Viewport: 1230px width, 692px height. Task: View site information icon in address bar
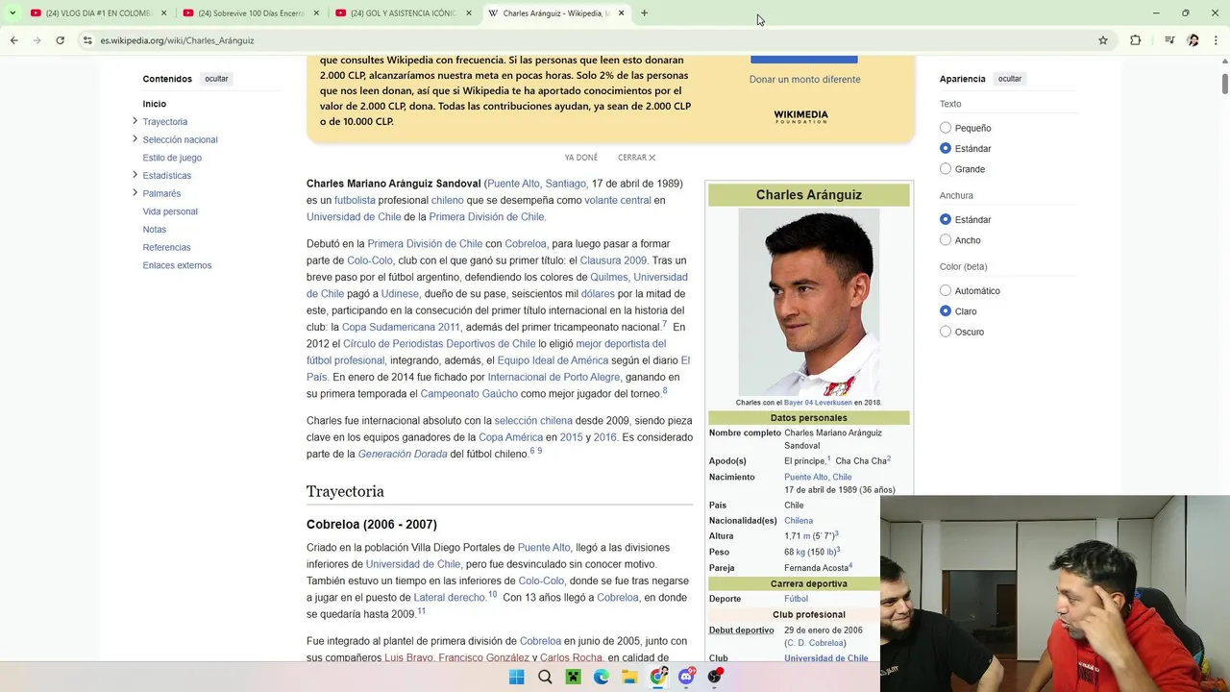pyautogui.click(x=87, y=40)
